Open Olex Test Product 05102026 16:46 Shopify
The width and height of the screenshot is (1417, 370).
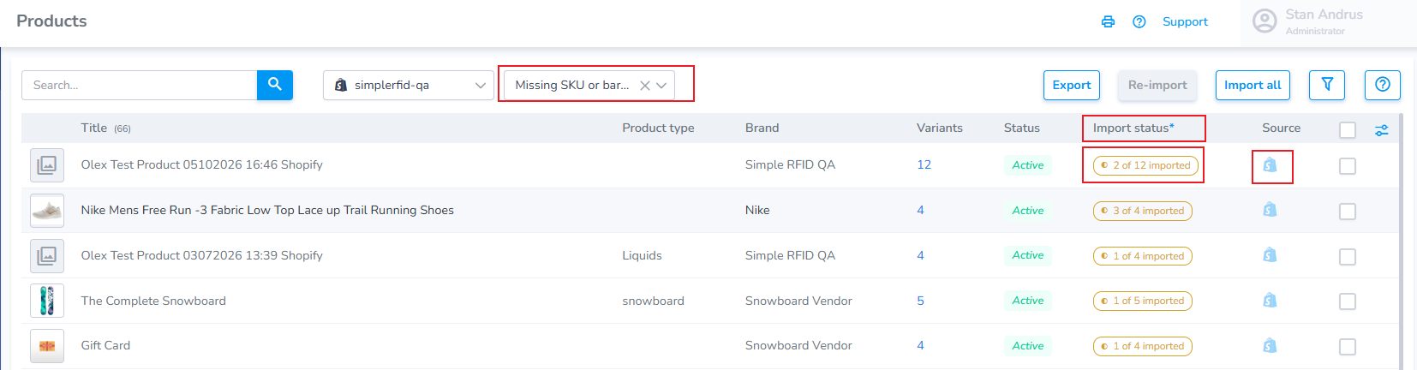(x=201, y=164)
